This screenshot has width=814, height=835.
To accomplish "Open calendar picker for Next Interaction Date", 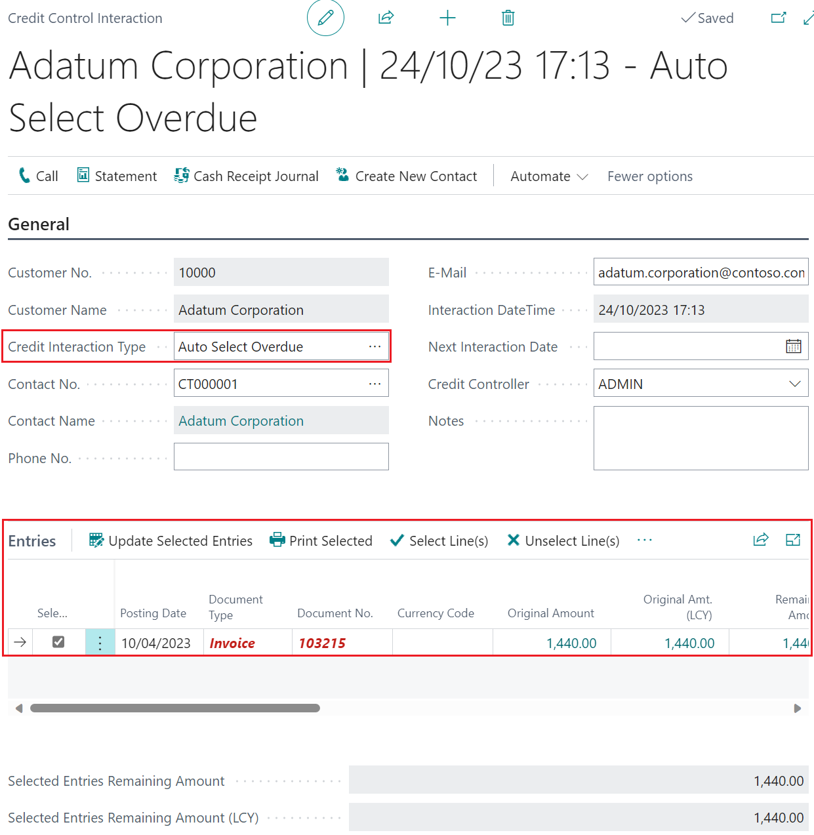I will pyautogui.click(x=793, y=346).
